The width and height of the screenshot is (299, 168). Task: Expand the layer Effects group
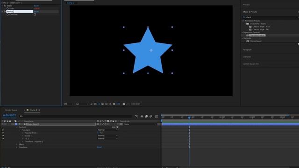[x=17, y=144]
